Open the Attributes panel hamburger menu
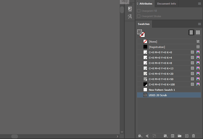Viewport: 203px width, 139px height. point(200,4)
